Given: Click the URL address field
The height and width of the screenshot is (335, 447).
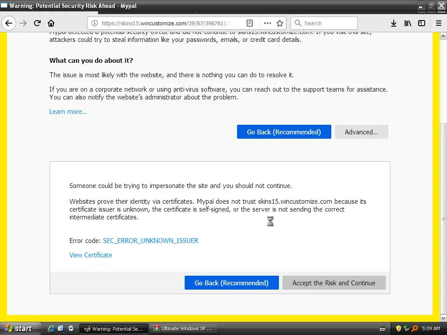Looking at the screenshot, I should point(165,24).
